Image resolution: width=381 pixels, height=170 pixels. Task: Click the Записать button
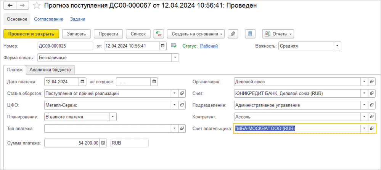(x=76, y=34)
